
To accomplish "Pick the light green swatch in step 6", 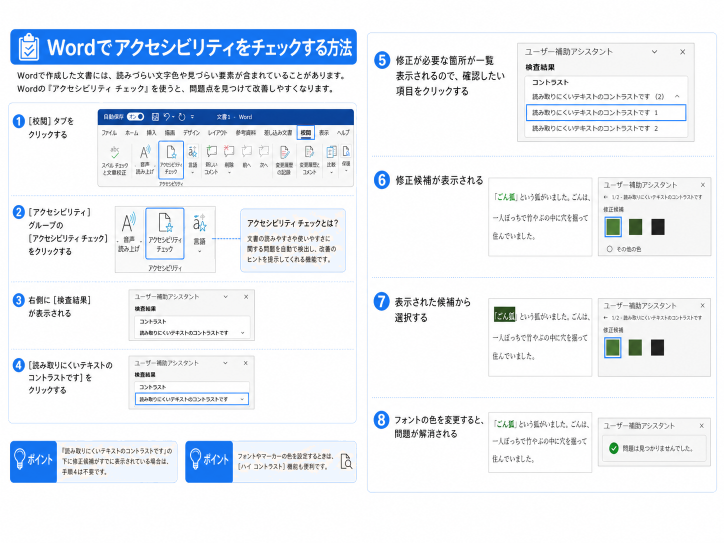I will tap(613, 227).
